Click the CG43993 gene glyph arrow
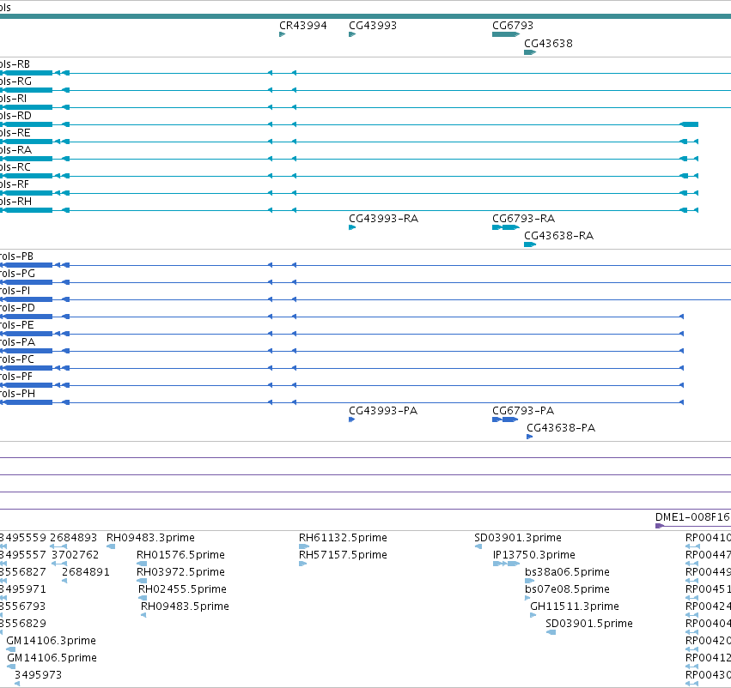Image resolution: width=731 pixels, height=688 pixels. point(352,34)
